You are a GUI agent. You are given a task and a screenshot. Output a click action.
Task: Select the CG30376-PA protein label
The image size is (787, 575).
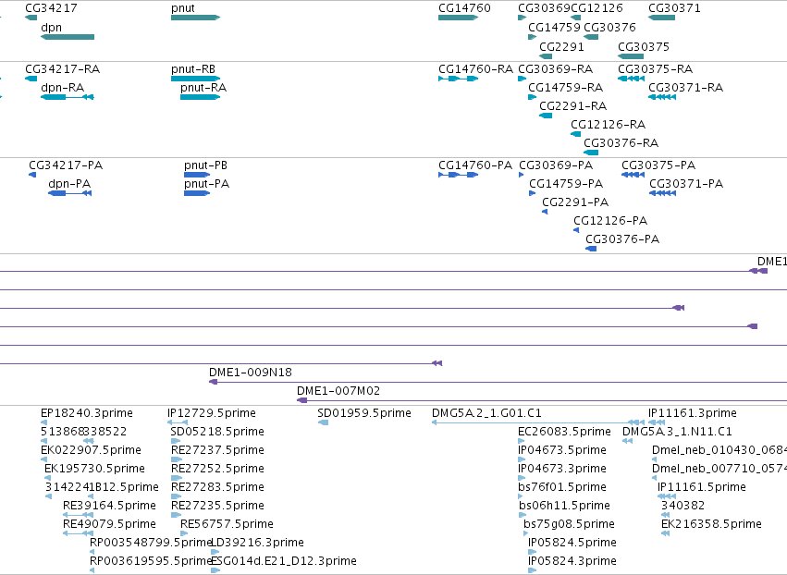[x=622, y=239]
